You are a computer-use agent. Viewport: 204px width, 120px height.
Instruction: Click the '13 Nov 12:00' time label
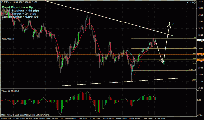click(19, 119)
